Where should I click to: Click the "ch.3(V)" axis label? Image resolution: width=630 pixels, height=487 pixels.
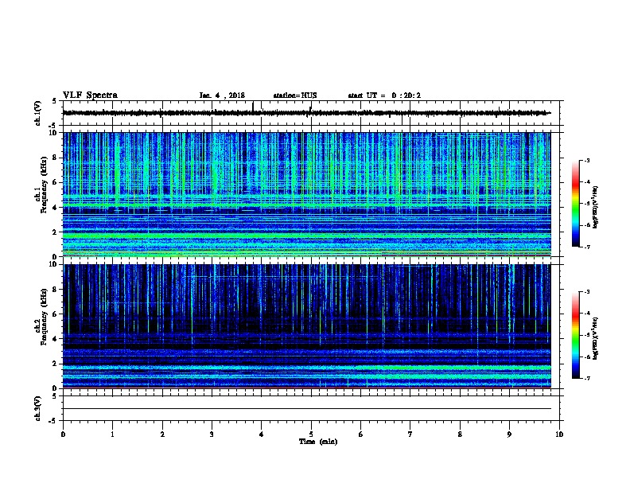click(38, 408)
